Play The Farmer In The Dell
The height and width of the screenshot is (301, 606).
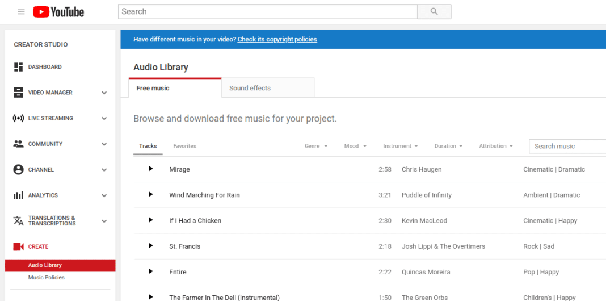click(x=151, y=297)
